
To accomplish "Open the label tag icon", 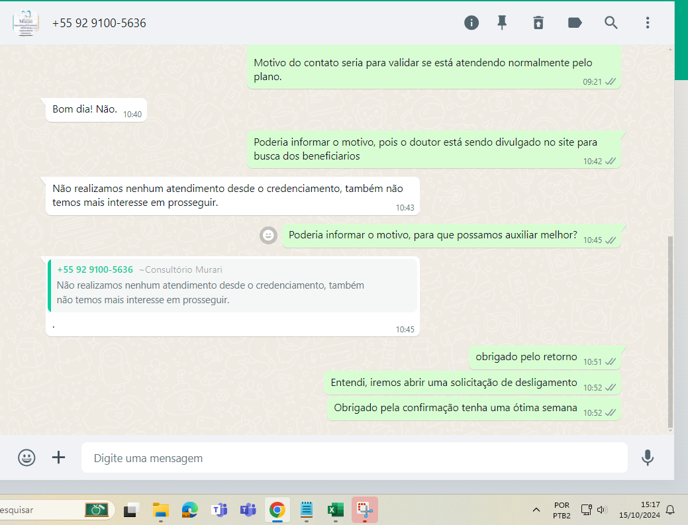I will [575, 23].
